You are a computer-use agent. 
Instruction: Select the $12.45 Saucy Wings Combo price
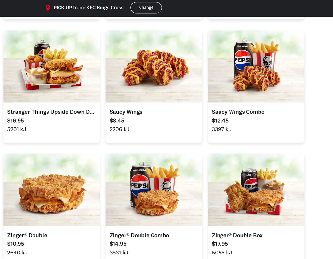click(x=220, y=121)
